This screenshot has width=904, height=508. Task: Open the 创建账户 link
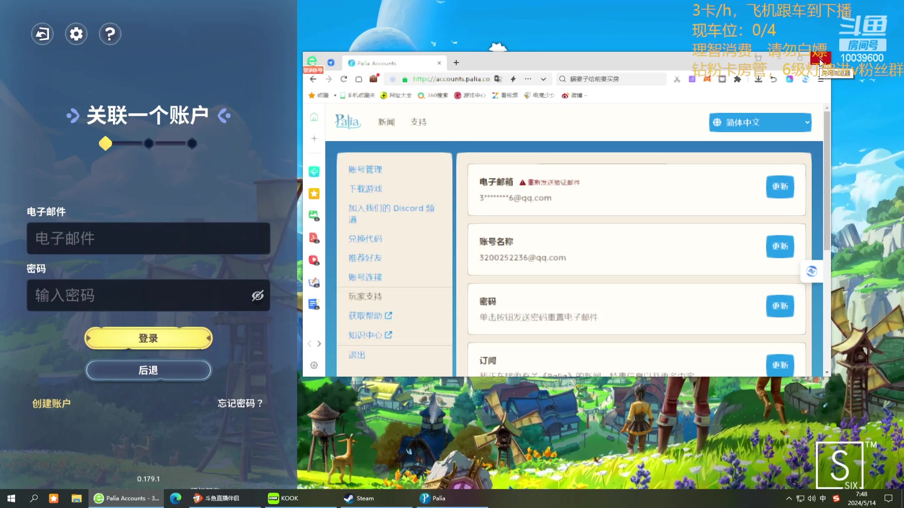[51, 404]
